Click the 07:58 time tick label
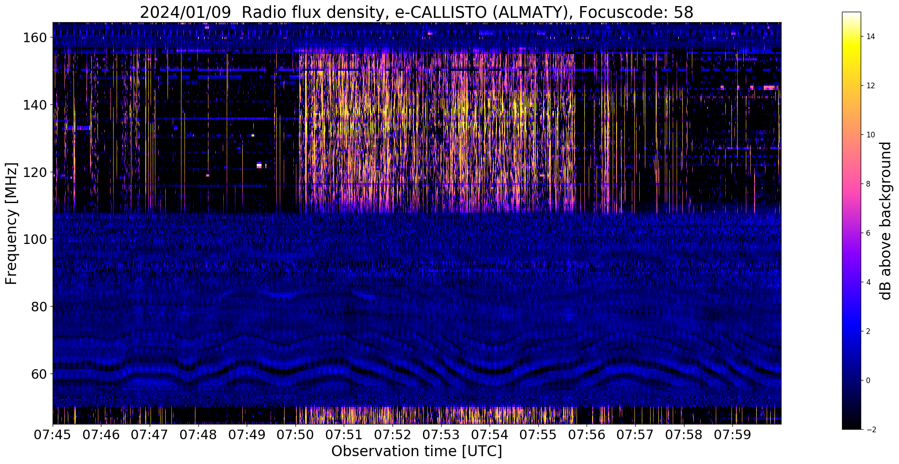The height and width of the screenshot is (464, 899). click(x=684, y=434)
